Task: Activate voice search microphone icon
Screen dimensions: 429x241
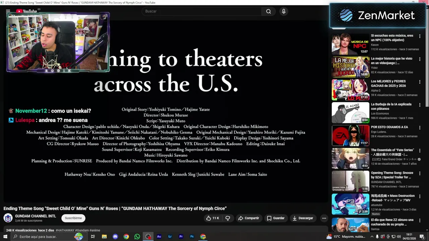Action: [284, 11]
